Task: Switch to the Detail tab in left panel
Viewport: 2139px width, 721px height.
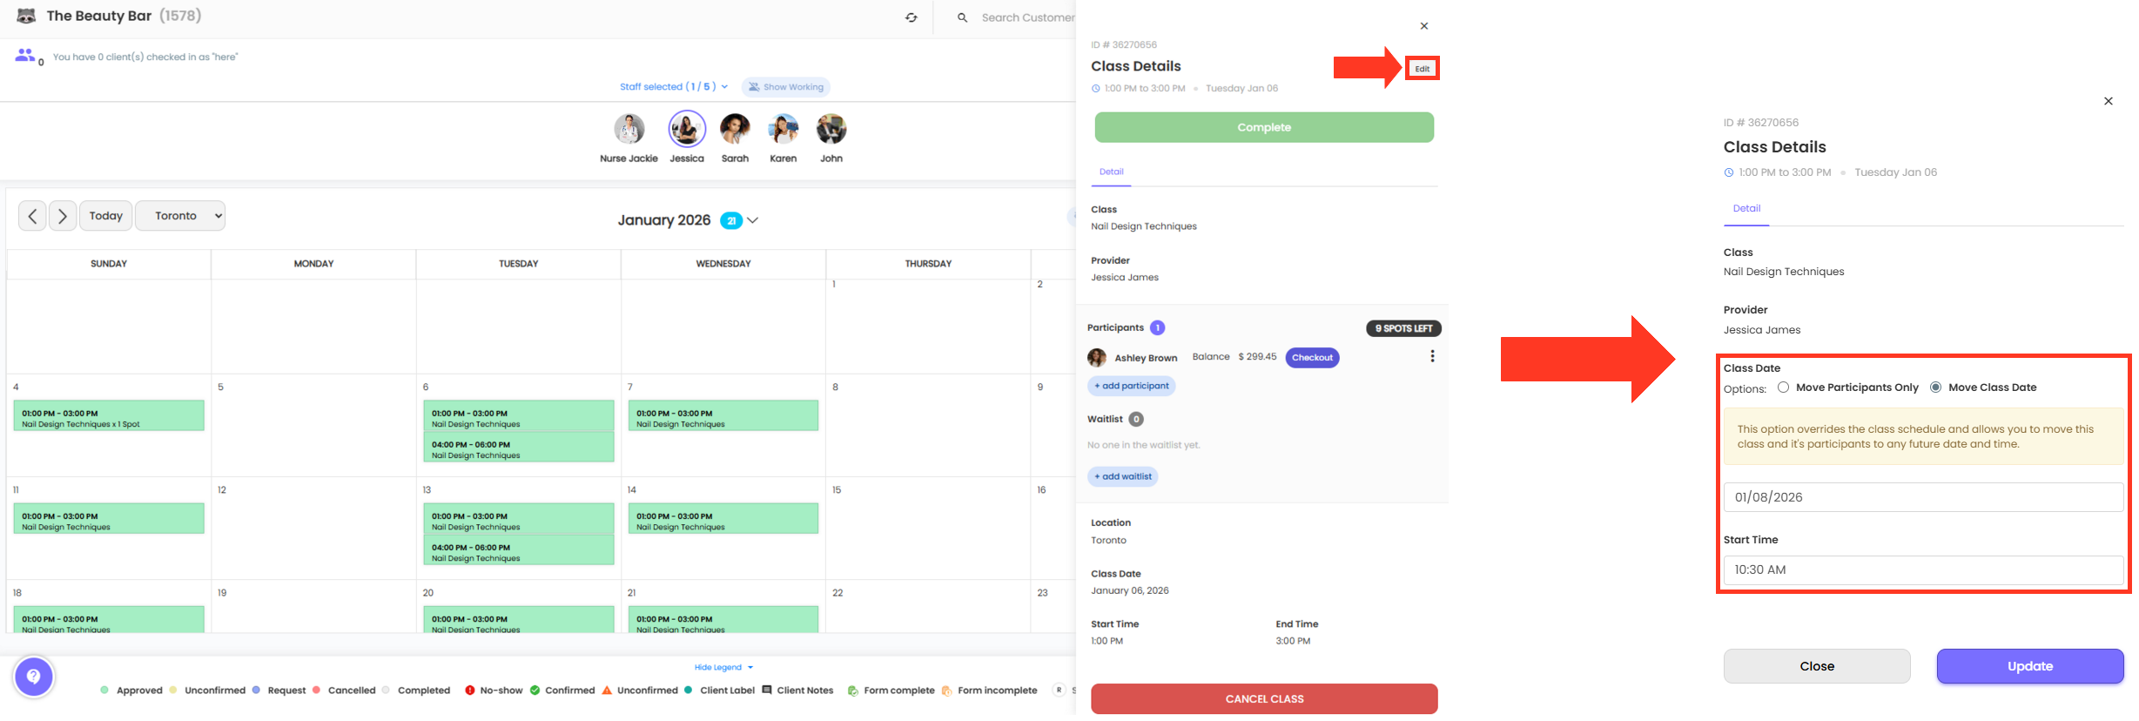Action: 1111,172
